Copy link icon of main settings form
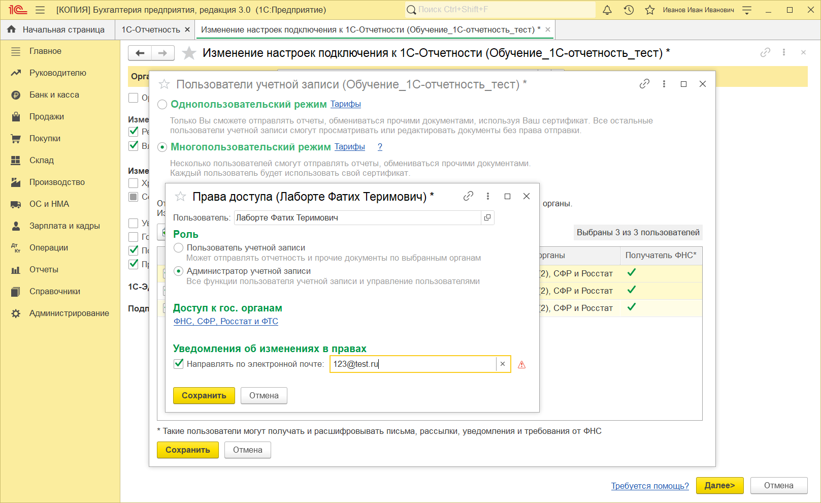Viewport: 821px width, 503px height. [x=765, y=52]
